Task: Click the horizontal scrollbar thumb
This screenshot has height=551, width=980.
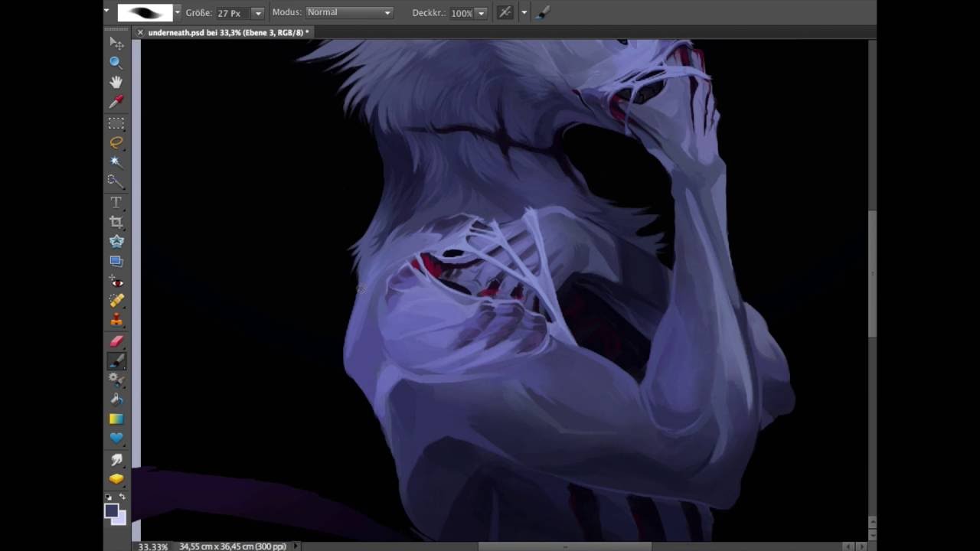Action: click(x=565, y=546)
